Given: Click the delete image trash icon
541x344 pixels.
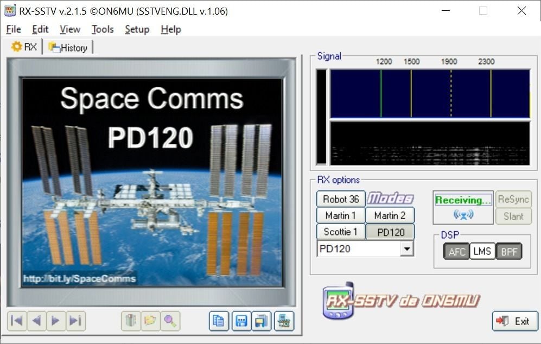Looking at the screenshot, I should coord(131,321).
